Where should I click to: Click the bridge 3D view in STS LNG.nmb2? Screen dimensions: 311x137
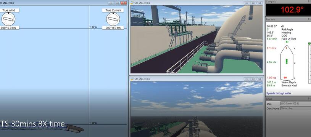197,109
